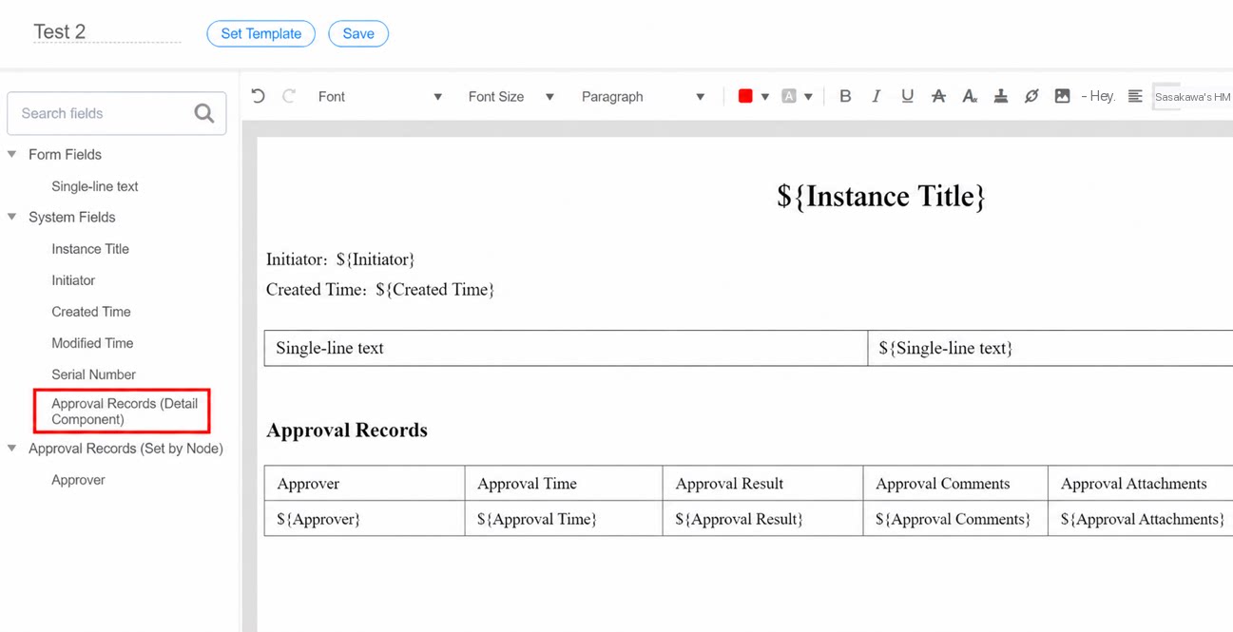Image resolution: width=1233 pixels, height=632 pixels.
Task: Toggle bold formatting
Action: pos(845,96)
